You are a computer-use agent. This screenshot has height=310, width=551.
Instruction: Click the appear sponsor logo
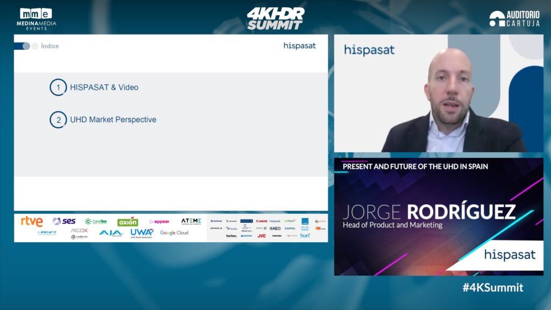pyautogui.click(x=159, y=221)
